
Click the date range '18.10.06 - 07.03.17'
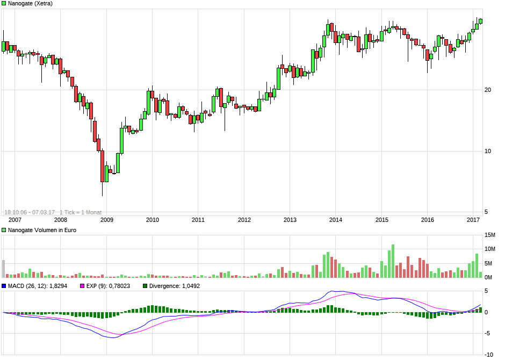30,212
